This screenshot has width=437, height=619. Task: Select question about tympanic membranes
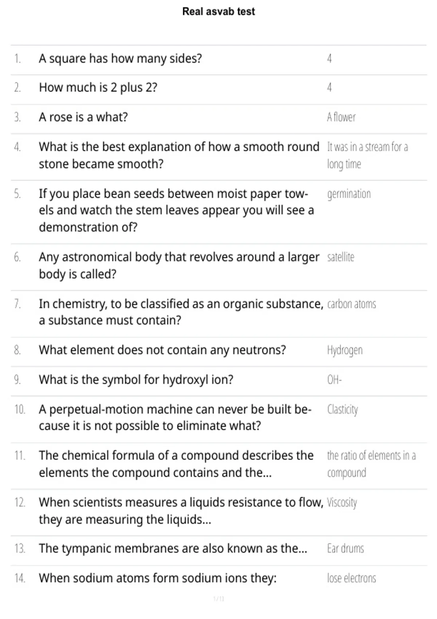[173, 549]
